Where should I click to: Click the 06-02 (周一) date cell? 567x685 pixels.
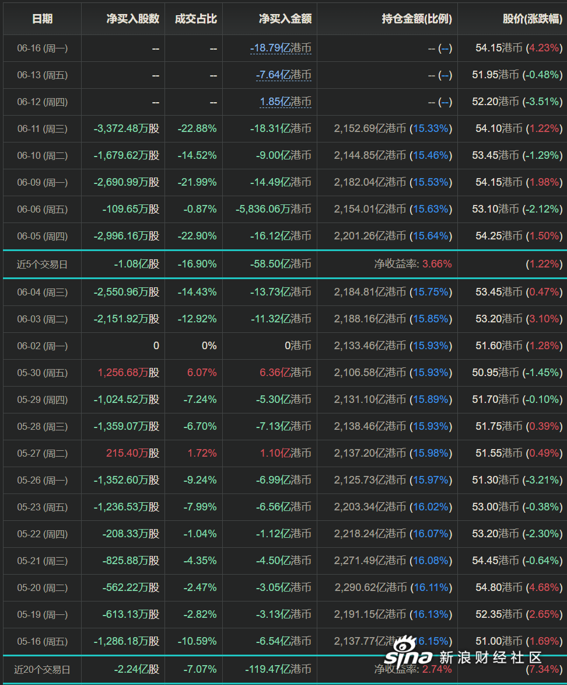(x=43, y=346)
